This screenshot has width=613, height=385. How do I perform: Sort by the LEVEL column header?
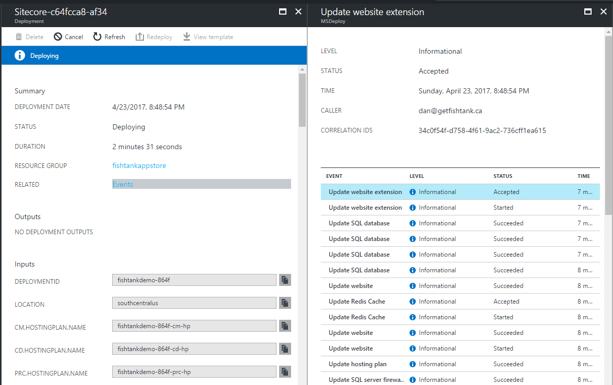tap(417, 176)
